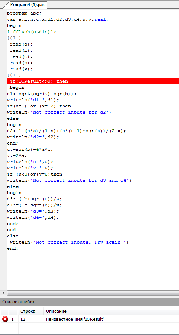Viewport: 179px width, 335px height.
Task: Click the final end. line of the code
Action: point(13,248)
